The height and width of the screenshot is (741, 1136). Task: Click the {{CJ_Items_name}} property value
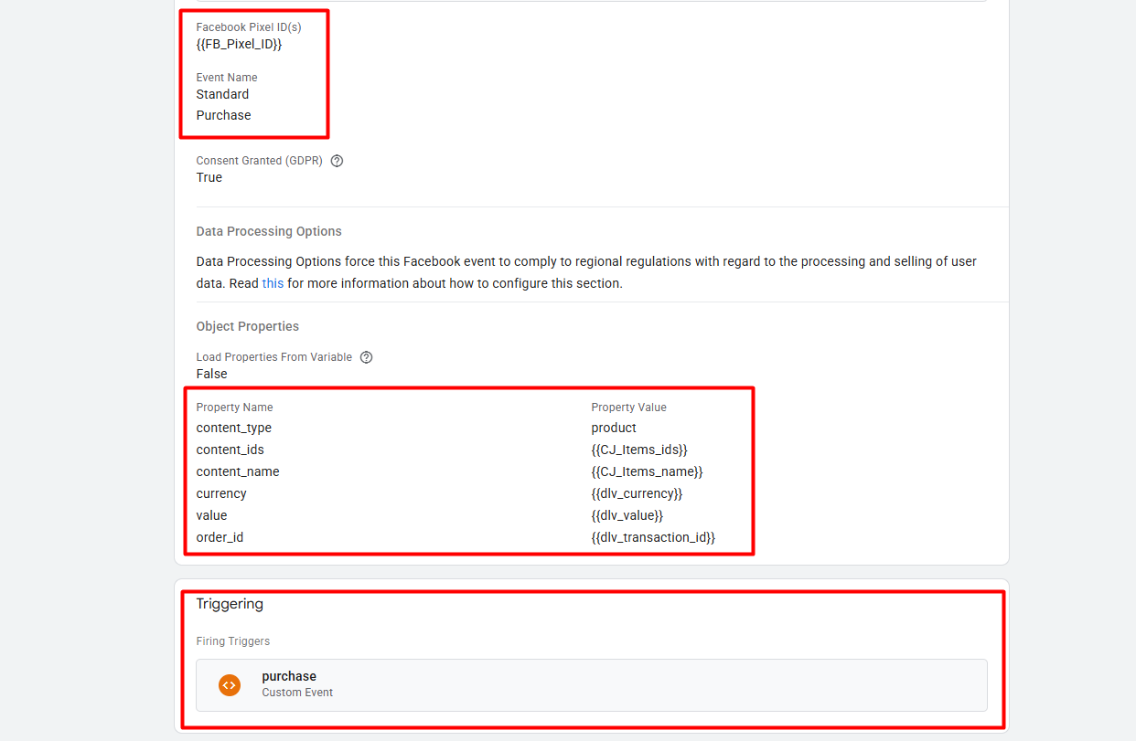coord(647,471)
